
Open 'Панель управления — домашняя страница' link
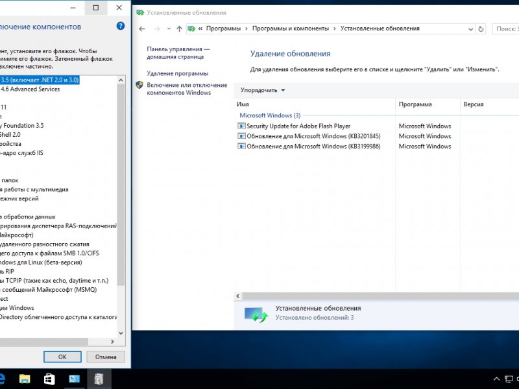(178, 53)
